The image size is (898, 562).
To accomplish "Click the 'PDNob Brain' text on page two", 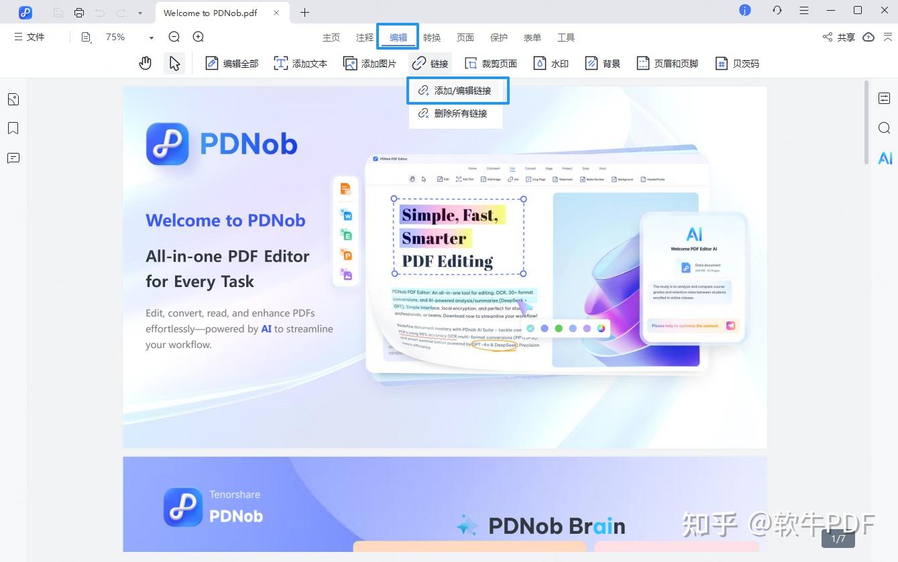I will (557, 526).
